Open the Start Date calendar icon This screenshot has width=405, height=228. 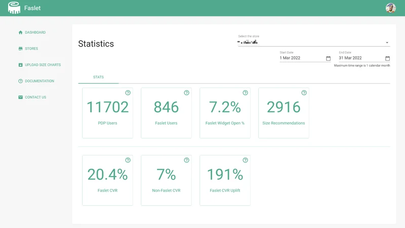point(328,58)
